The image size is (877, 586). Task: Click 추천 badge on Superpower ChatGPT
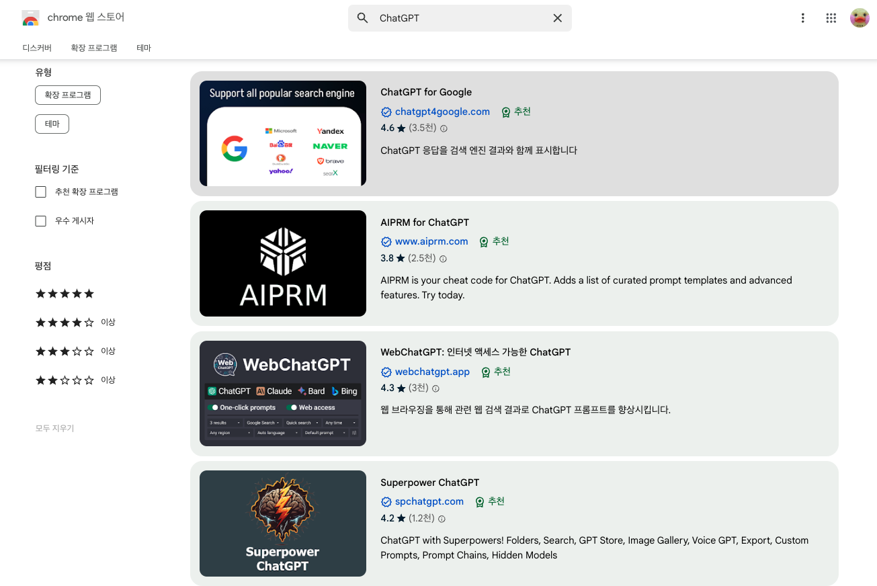coord(490,501)
